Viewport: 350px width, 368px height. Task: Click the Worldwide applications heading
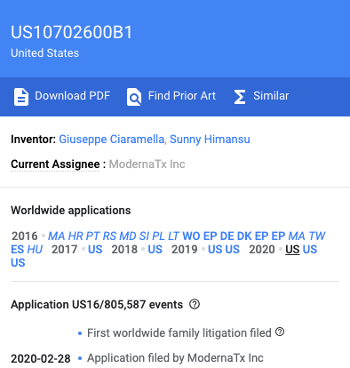click(71, 211)
